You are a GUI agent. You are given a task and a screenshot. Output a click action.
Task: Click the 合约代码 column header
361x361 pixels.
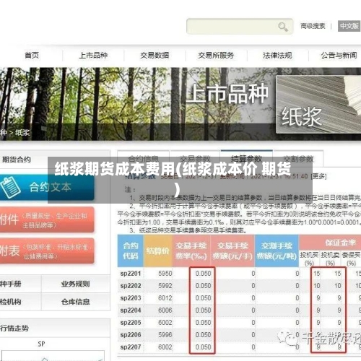(x=131, y=251)
